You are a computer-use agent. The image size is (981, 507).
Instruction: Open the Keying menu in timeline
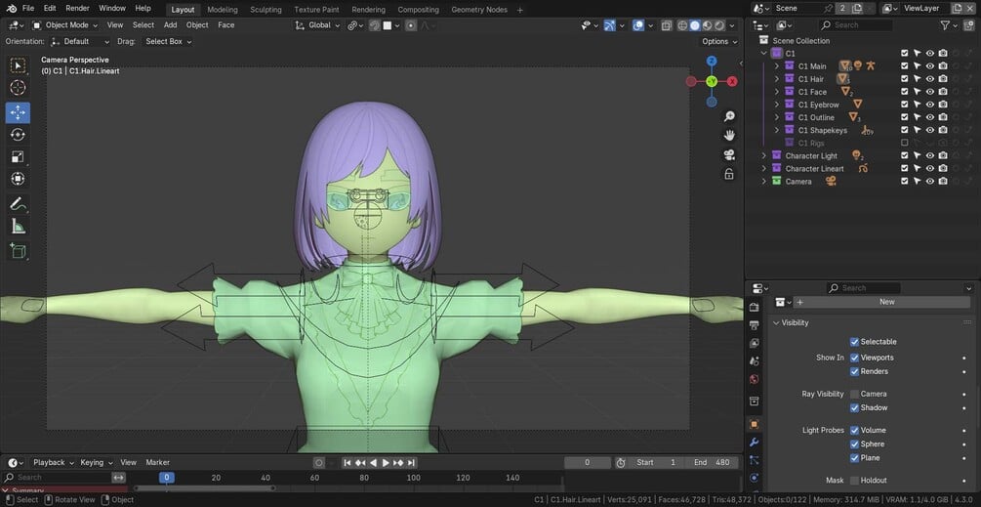click(x=95, y=463)
